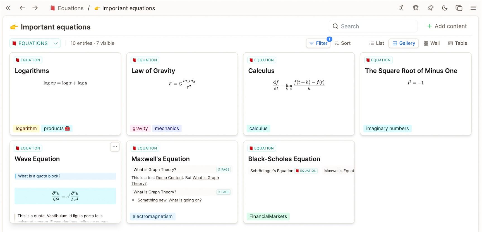
Task: Open the EQUATIONS dropdown chevron
Action: 56,43
